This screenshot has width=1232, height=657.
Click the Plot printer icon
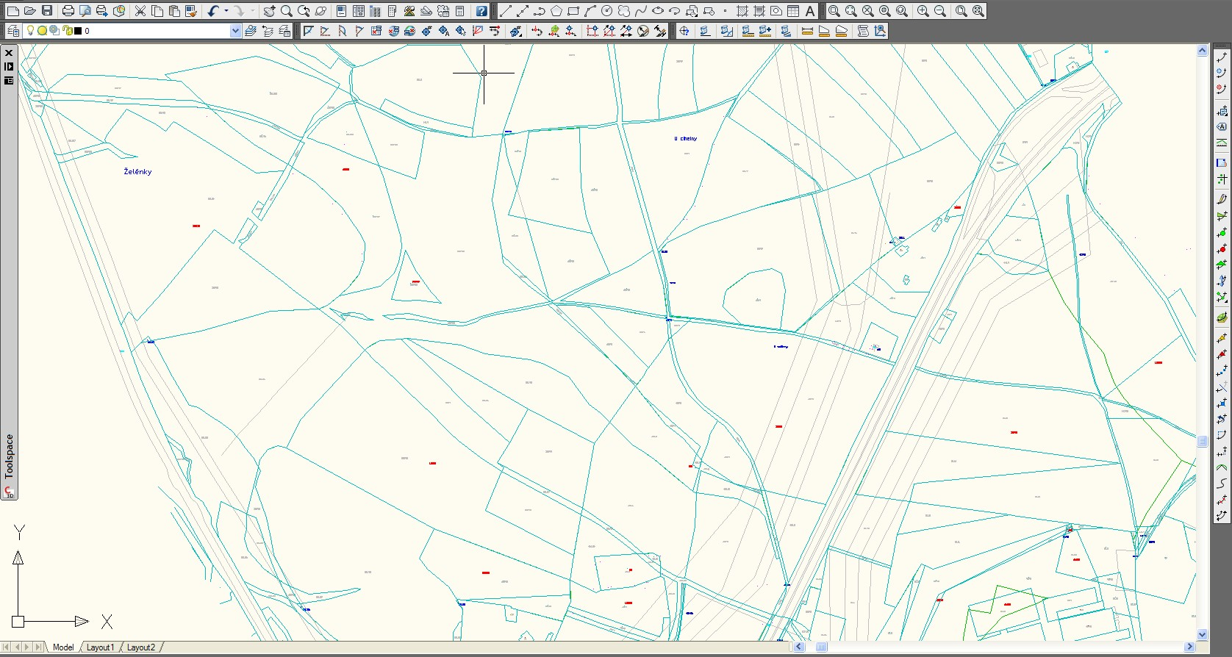(68, 11)
